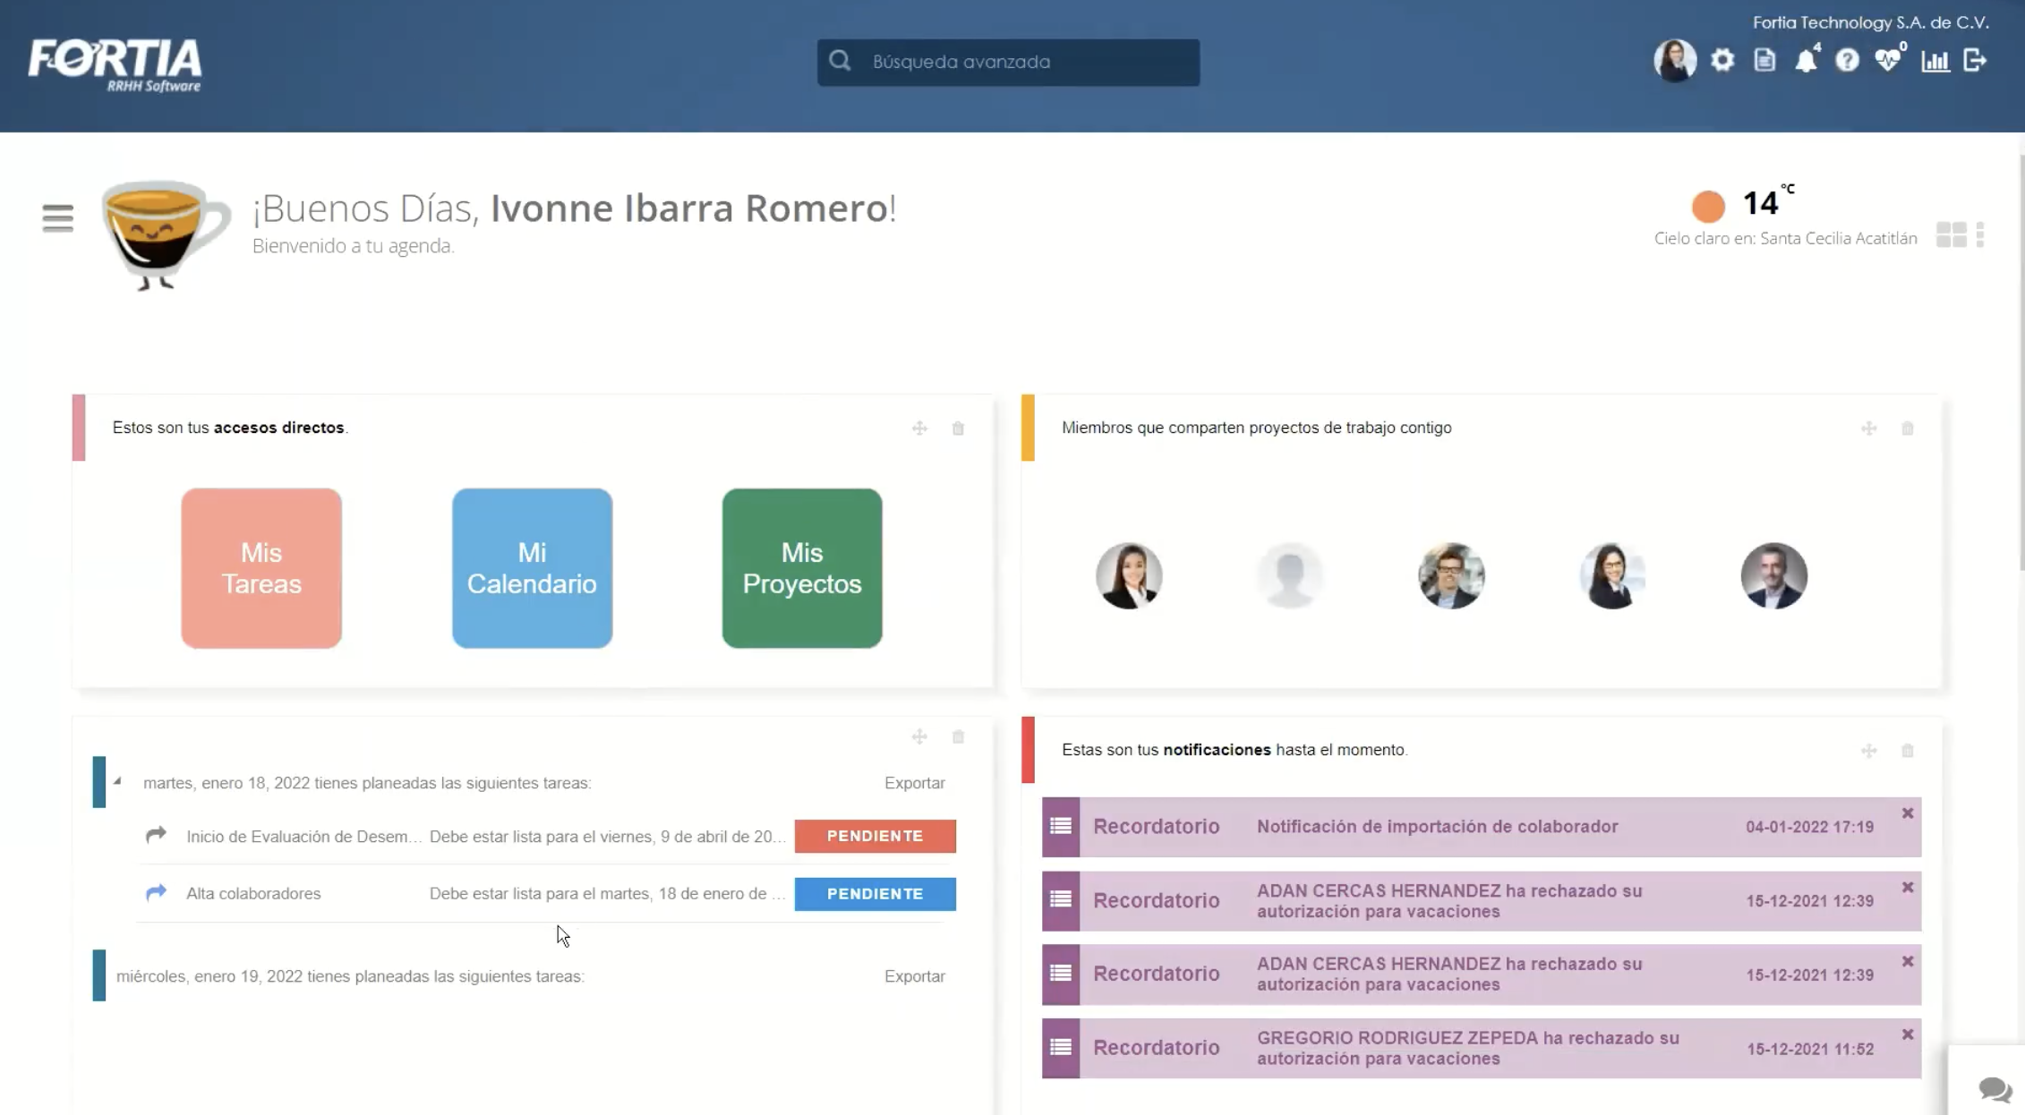Open the user profile avatar menu
Viewport: 2025px width, 1115px height.
click(x=1674, y=61)
